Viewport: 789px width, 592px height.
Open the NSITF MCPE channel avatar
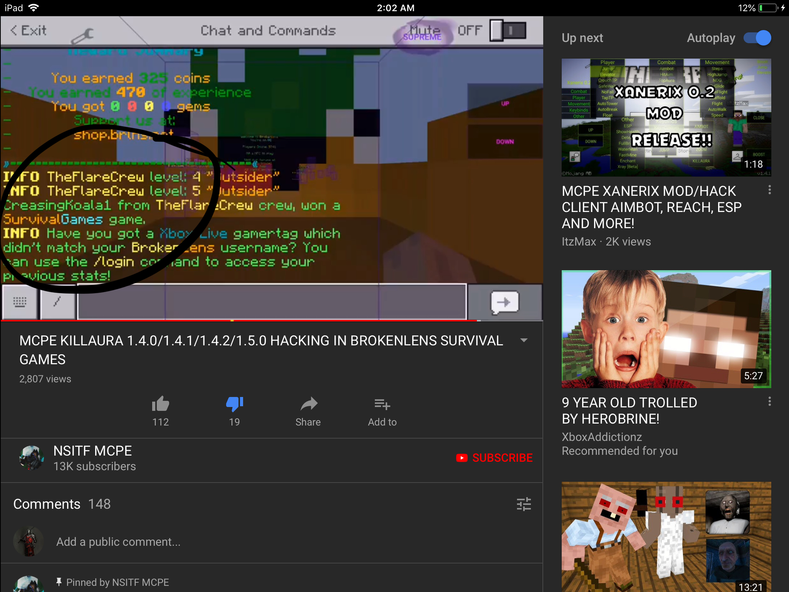32,458
